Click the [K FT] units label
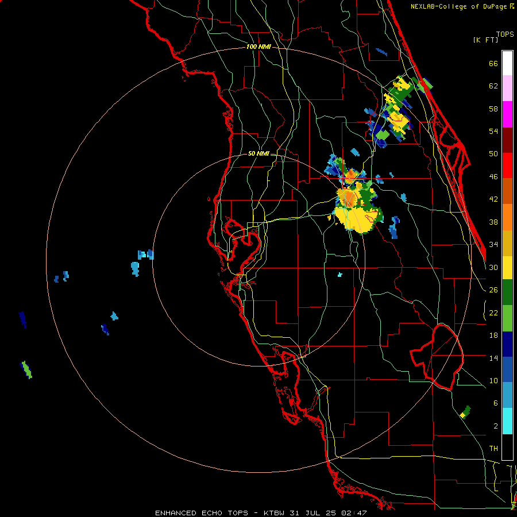517x517 pixels. (485, 40)
